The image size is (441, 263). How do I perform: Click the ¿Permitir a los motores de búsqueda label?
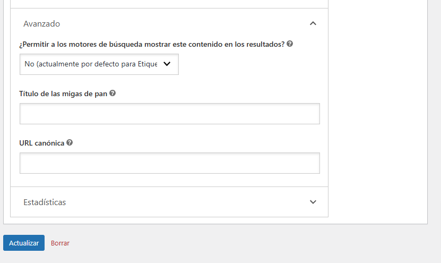point(152,45)
